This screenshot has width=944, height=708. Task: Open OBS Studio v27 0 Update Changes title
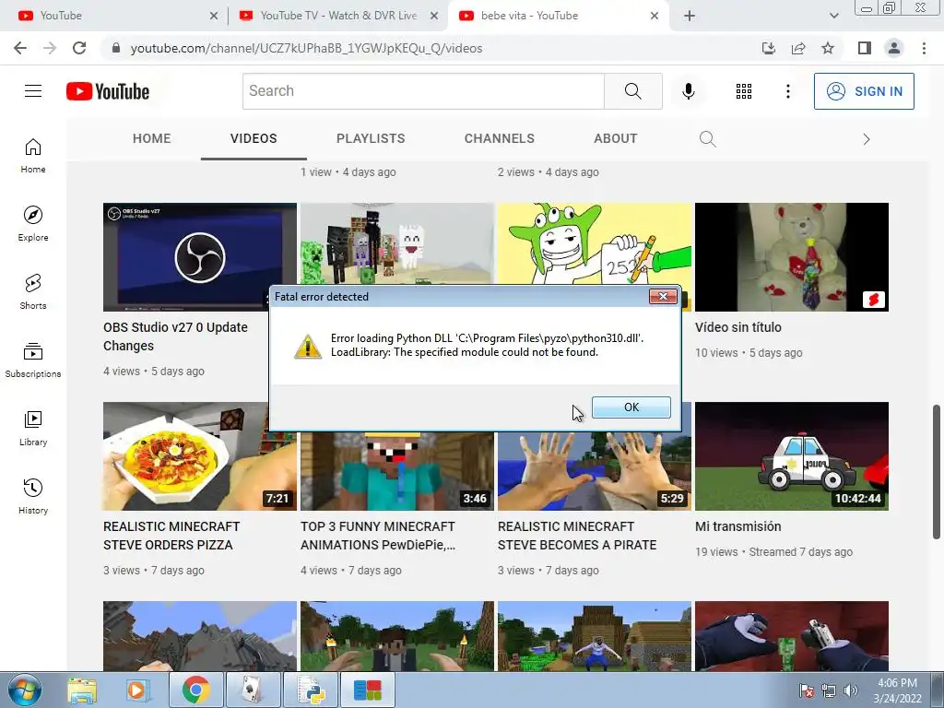tap(175, 336)
